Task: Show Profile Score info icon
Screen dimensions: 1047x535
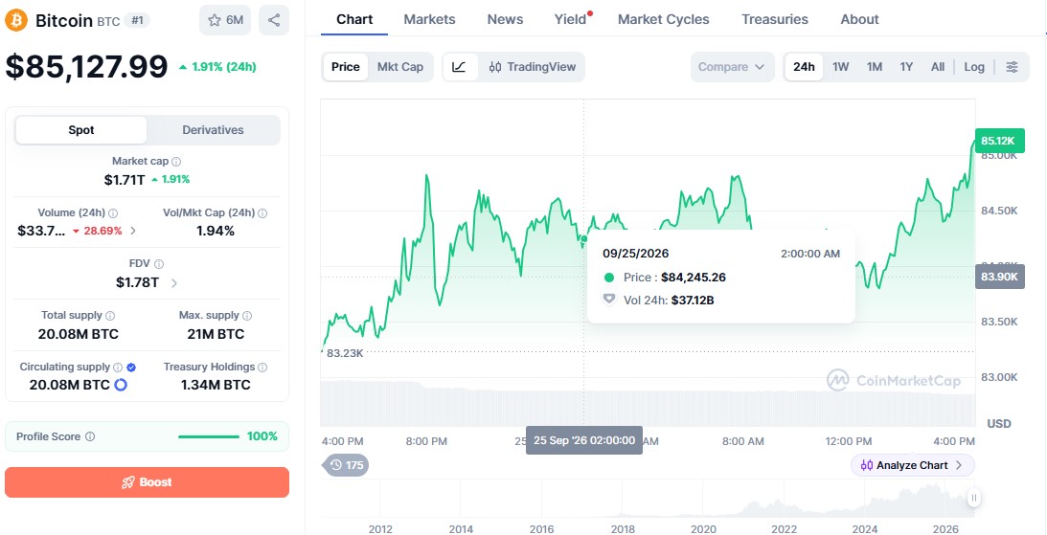Action: [90, 437]
